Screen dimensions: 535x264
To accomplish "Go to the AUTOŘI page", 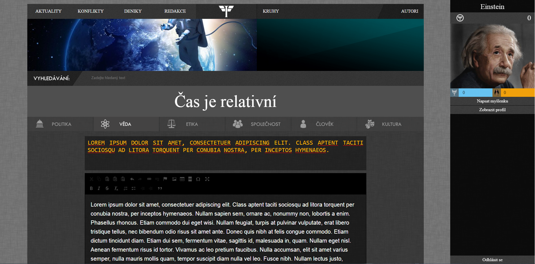I will click(409, 11).
